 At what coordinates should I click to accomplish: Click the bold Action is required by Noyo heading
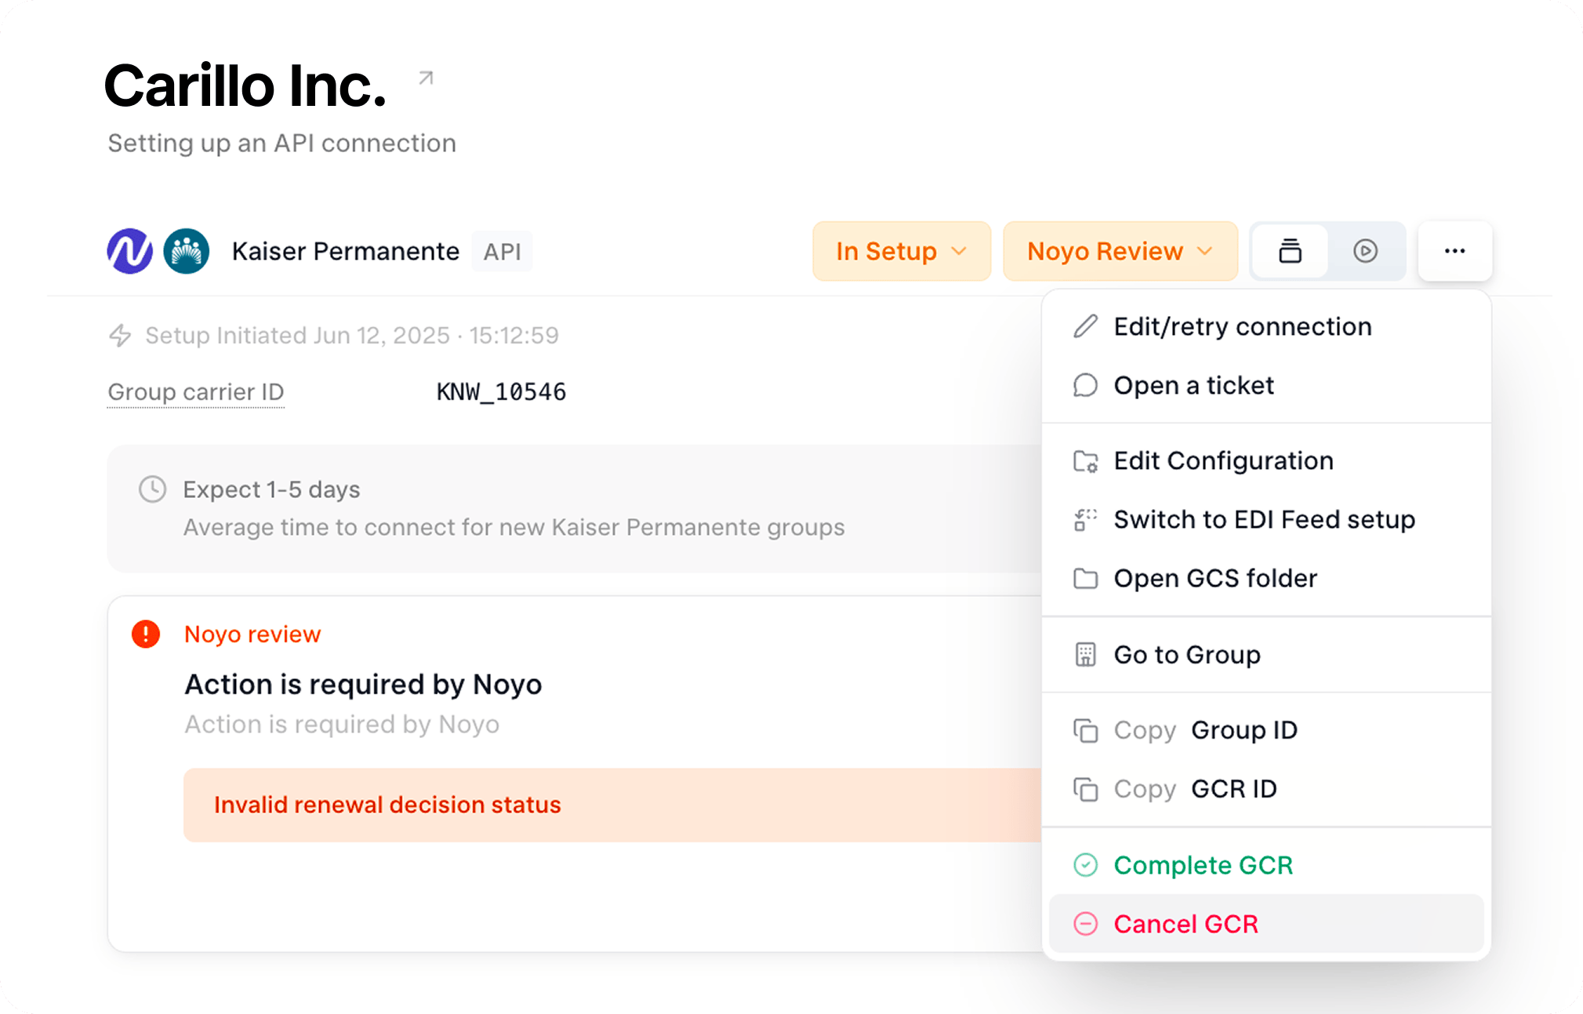click(x=363, y=685)
